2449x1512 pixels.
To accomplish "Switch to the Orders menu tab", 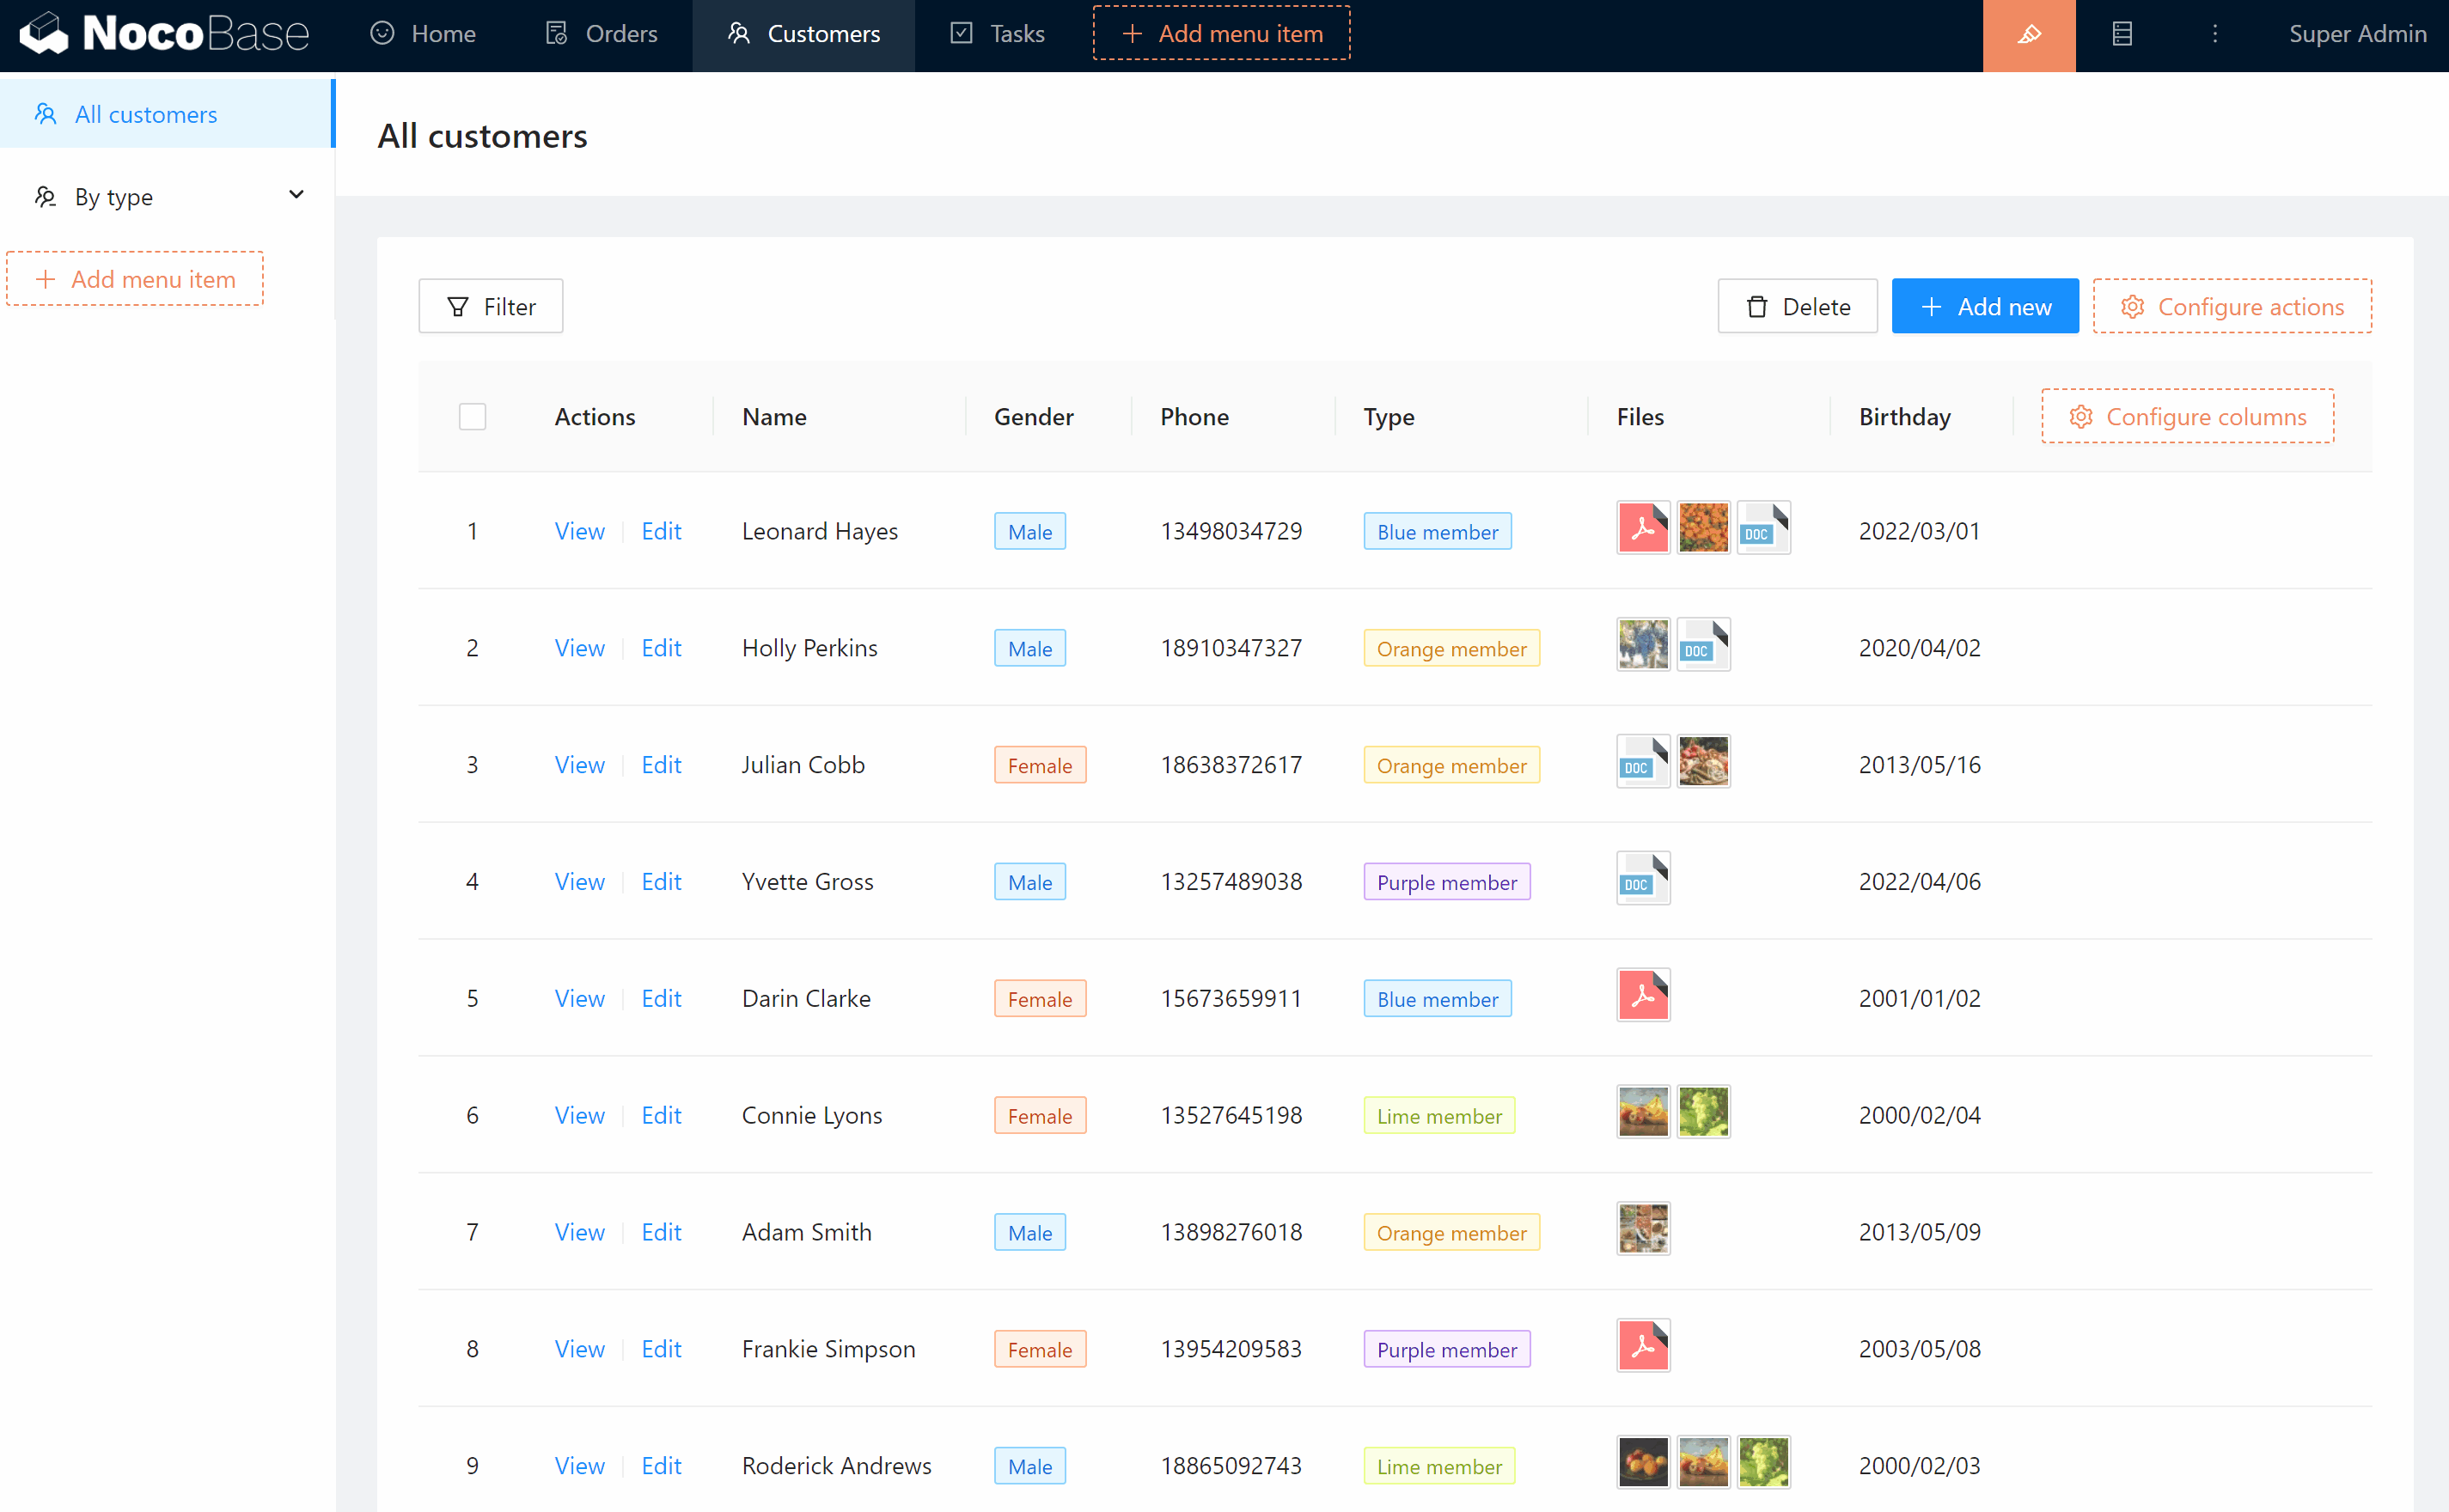I will [601, 34].
